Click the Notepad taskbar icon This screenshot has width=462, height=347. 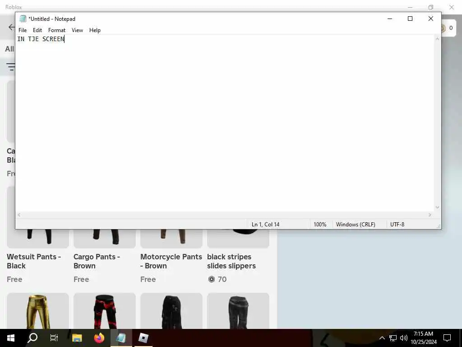[x=121, y=338]
